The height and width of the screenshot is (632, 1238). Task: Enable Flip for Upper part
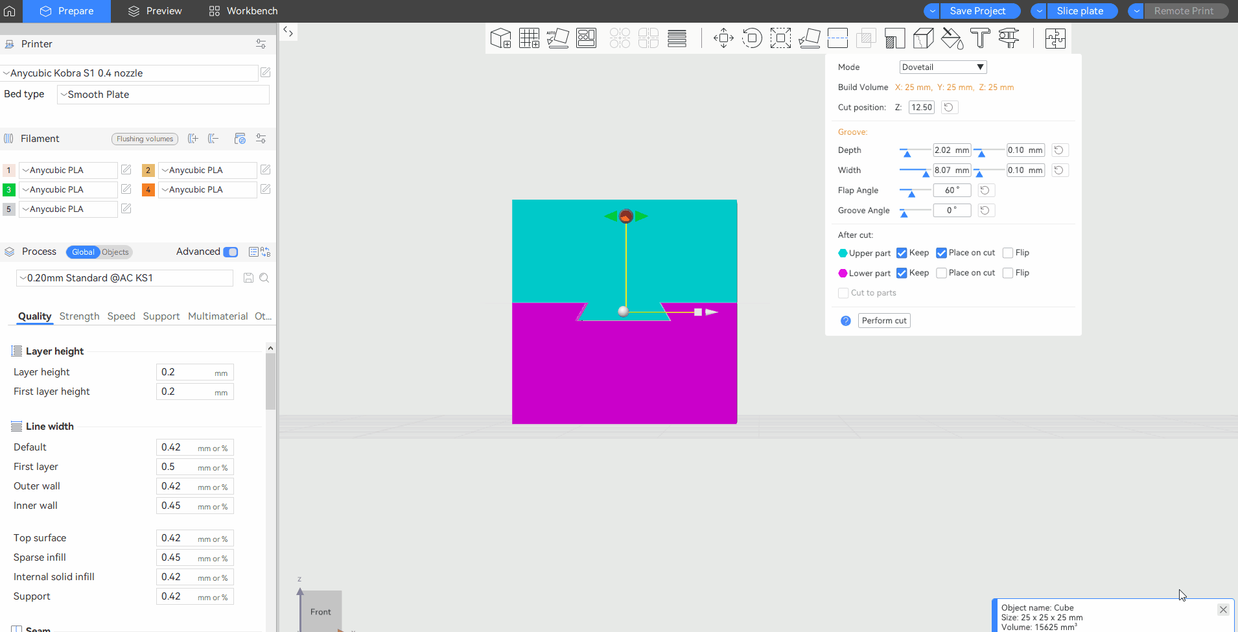coord(1008,253)
